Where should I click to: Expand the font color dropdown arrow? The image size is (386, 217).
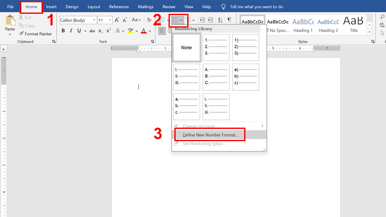click(150, 31)
